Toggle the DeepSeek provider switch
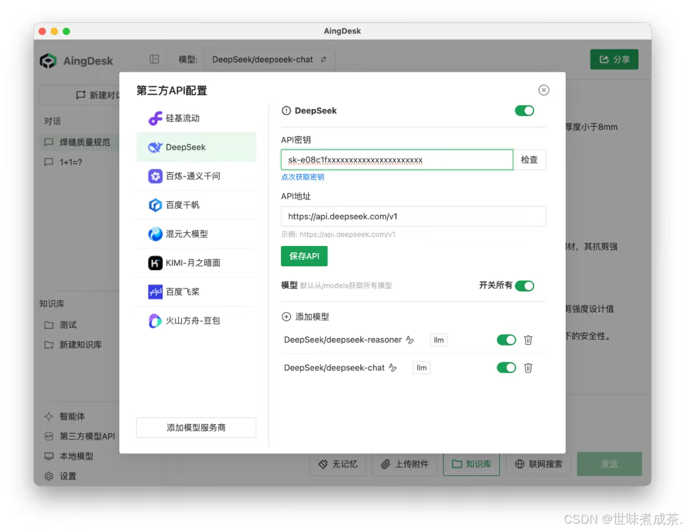 525,111
